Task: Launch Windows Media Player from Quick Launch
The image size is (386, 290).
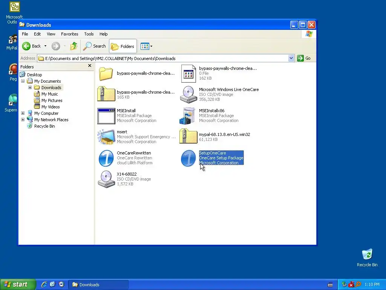Action: point(61,284)
